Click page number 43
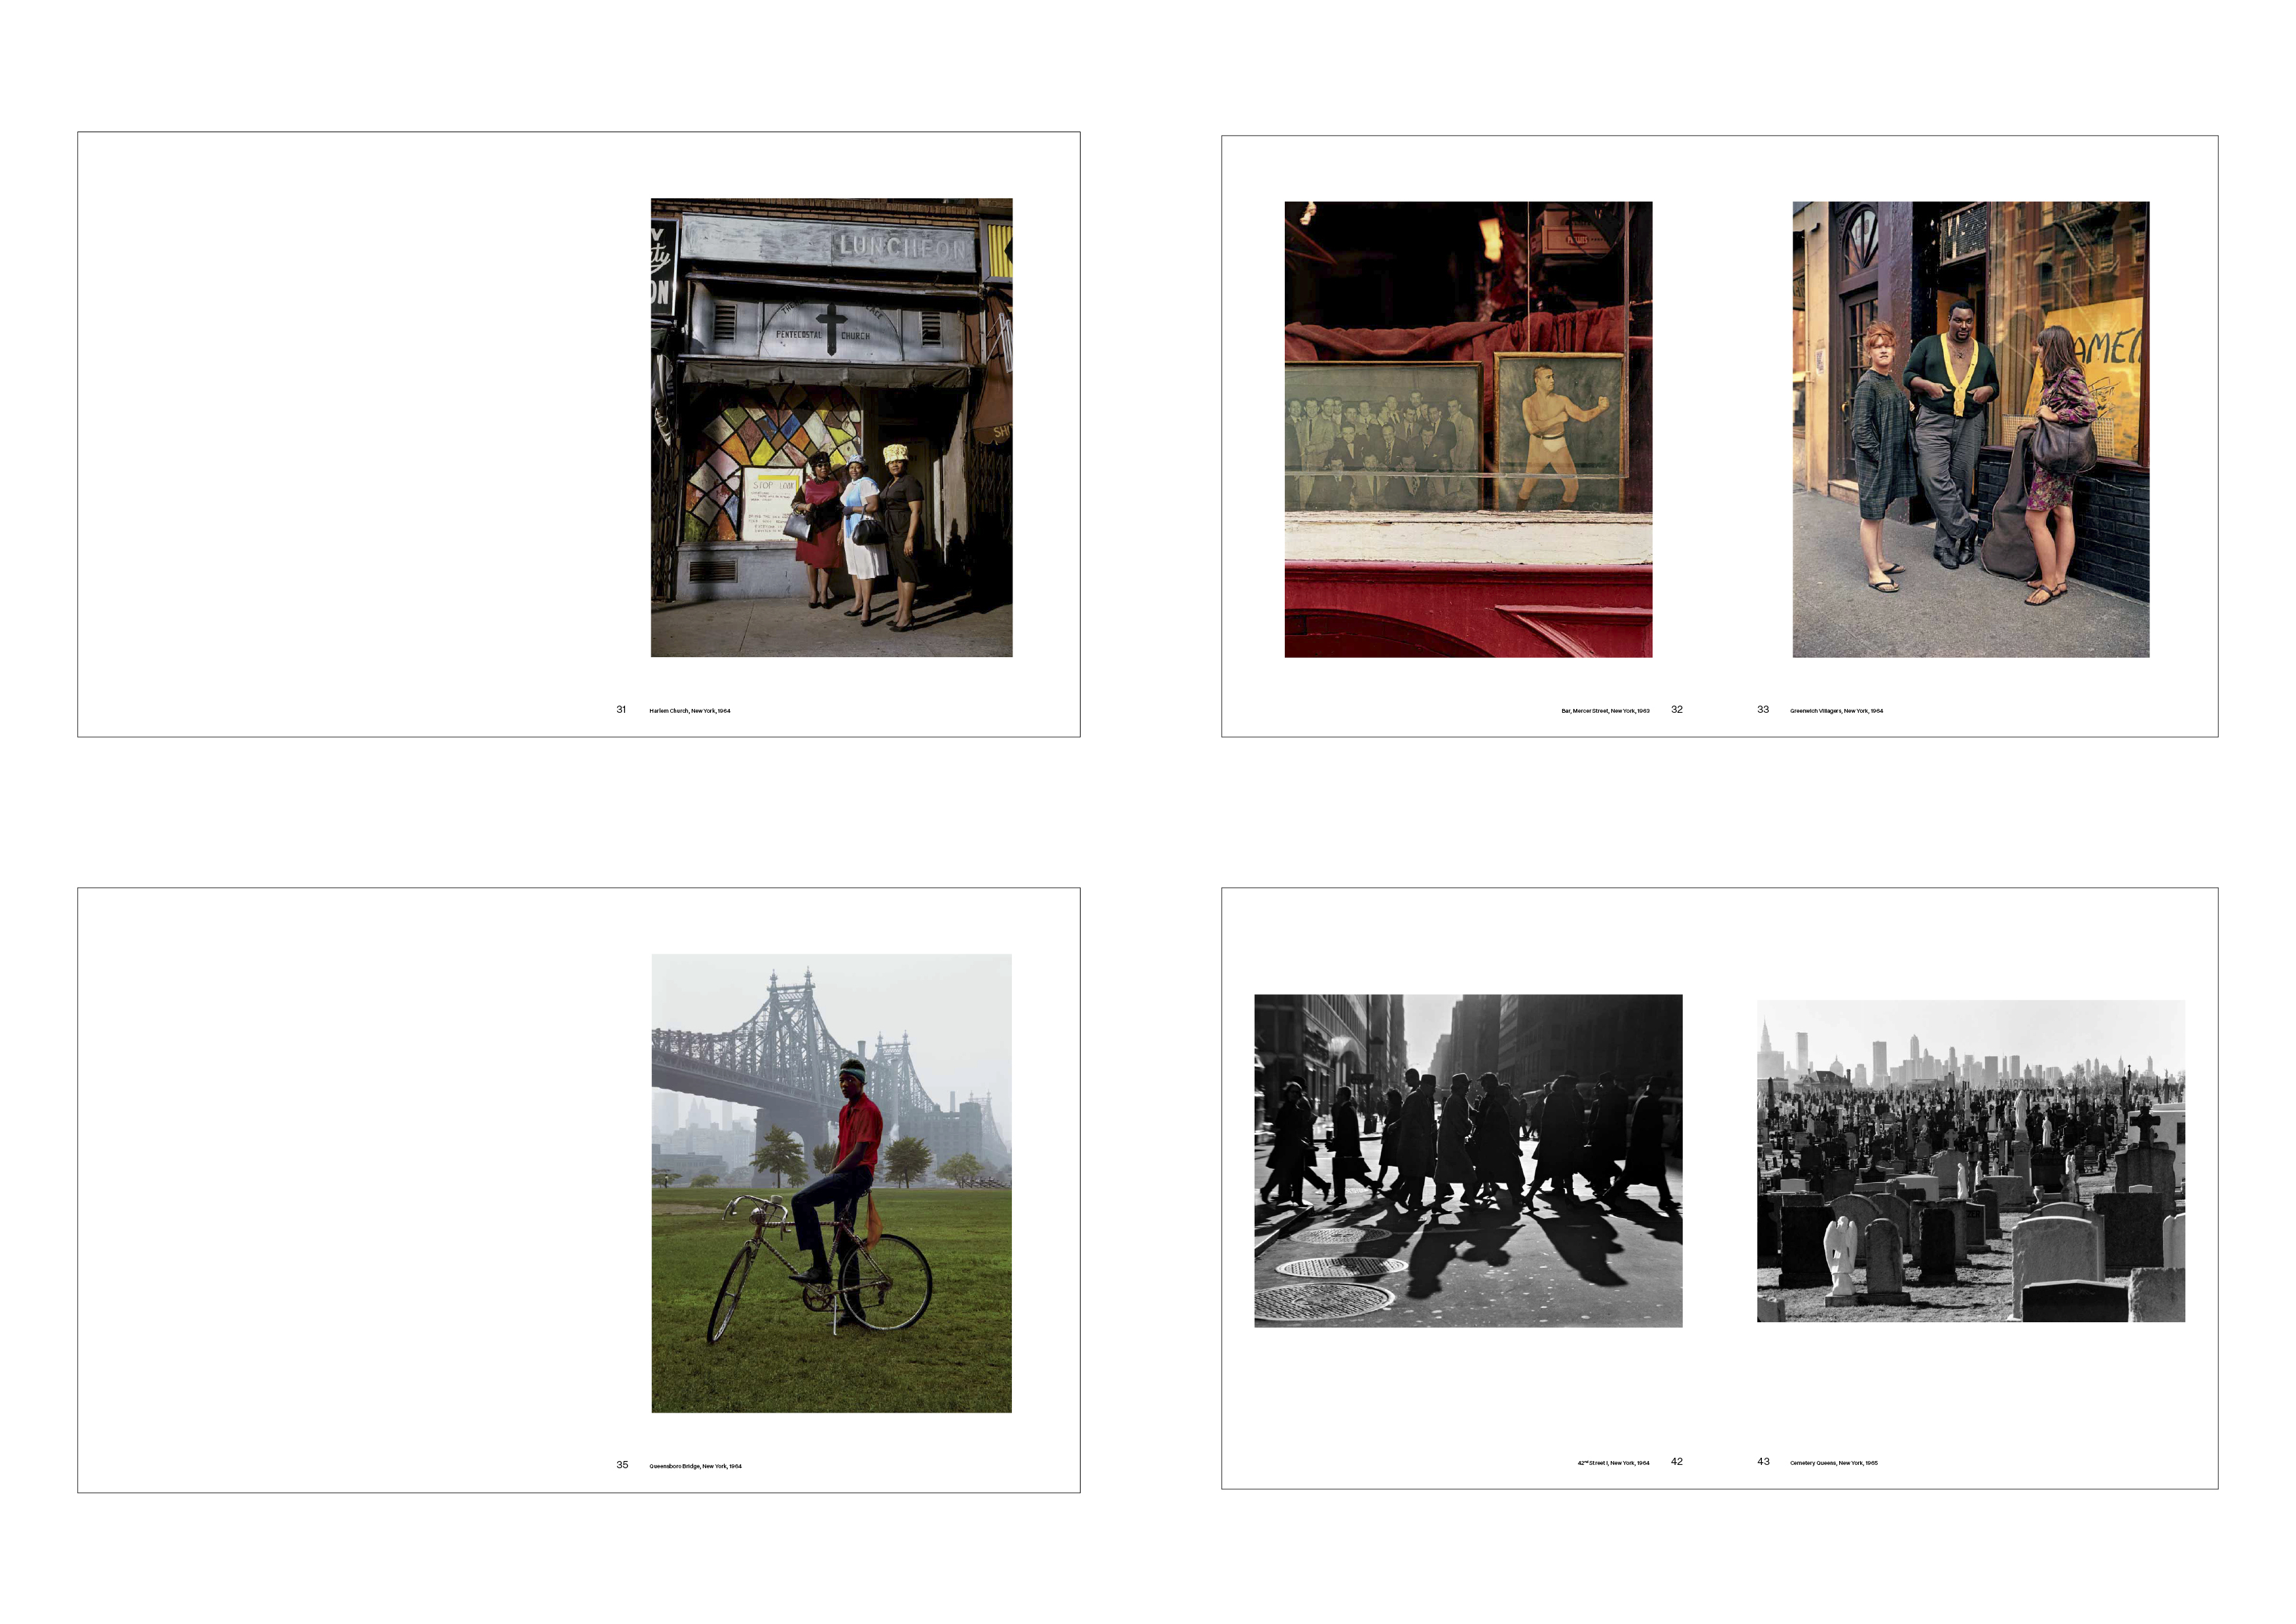 click(1763, 1462)
